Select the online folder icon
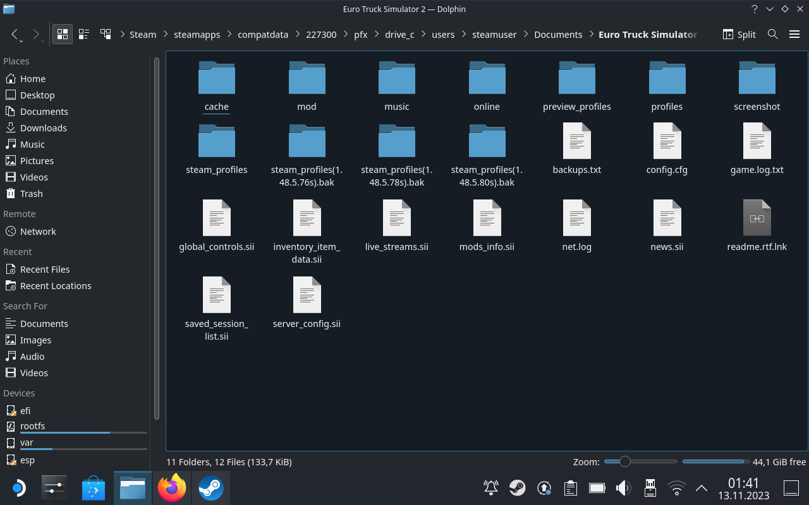The image size is (809, 505). point(487,78)
